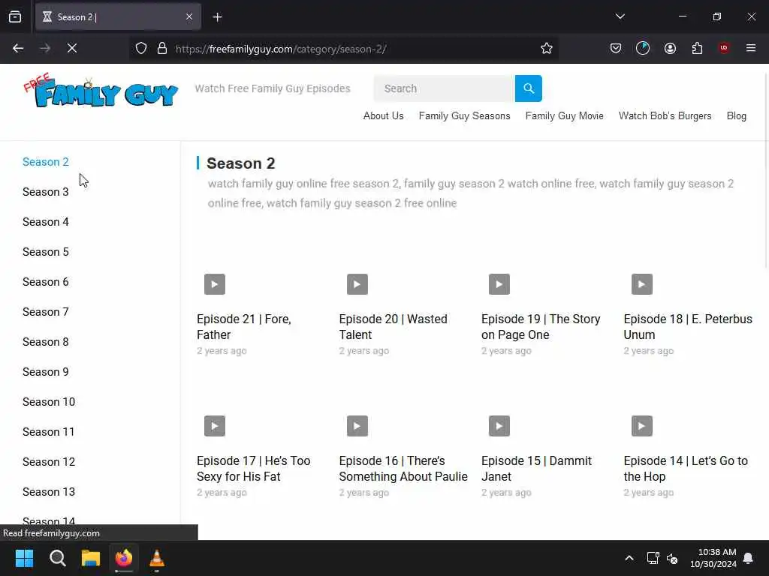The height and width of the screenshot is (576, 769).
Task: Open the Extensions puzzle icon
Action: tap(697, 48)
